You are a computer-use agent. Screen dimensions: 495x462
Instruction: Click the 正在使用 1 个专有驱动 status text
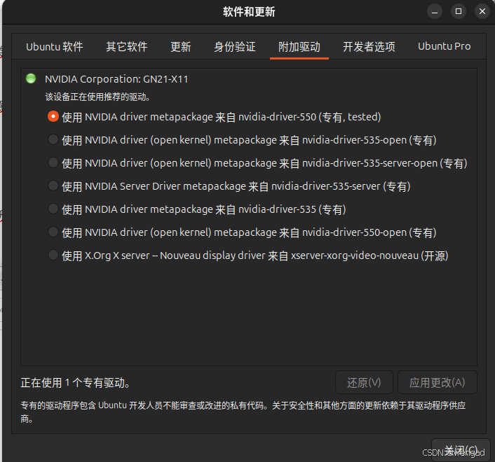[75, 383]
